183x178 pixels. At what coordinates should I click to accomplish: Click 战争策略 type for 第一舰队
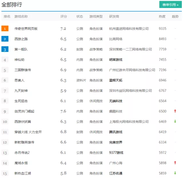[96, 49]
